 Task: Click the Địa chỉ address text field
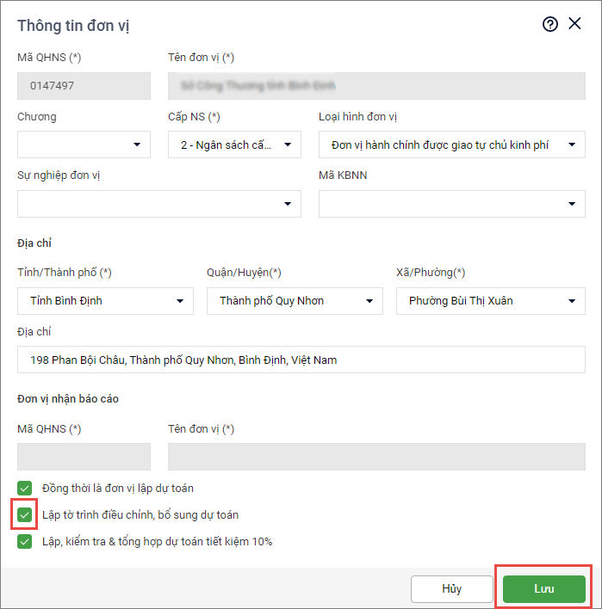301,360
